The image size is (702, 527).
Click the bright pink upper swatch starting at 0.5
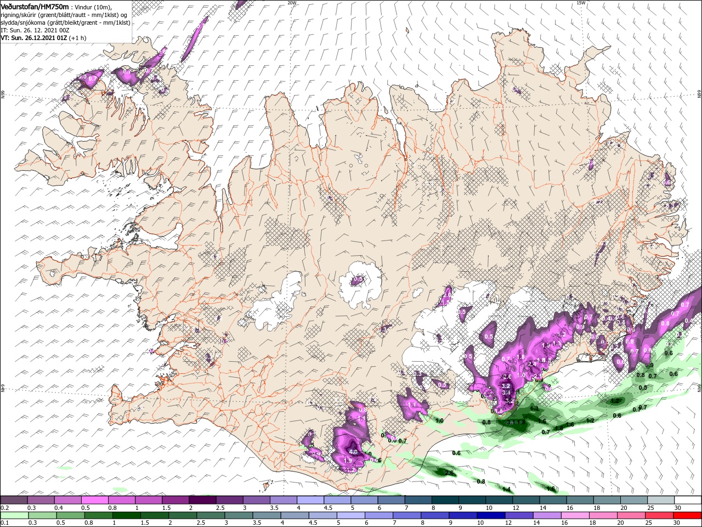click(94, 500)
